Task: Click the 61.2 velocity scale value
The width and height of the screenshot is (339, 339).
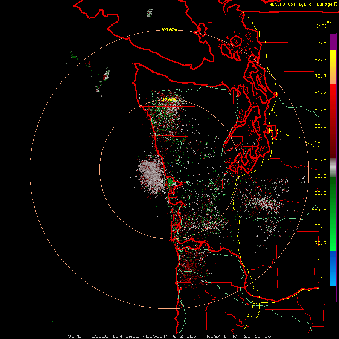Action: (321, 93)
